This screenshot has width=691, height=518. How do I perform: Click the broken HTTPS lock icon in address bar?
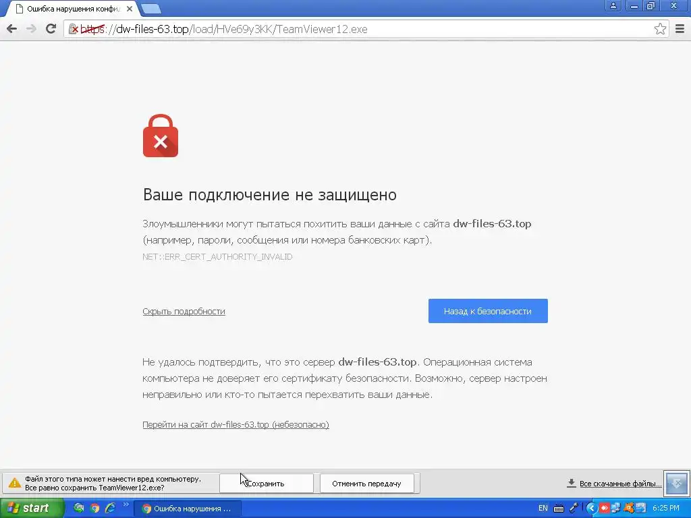click(74, 29)
